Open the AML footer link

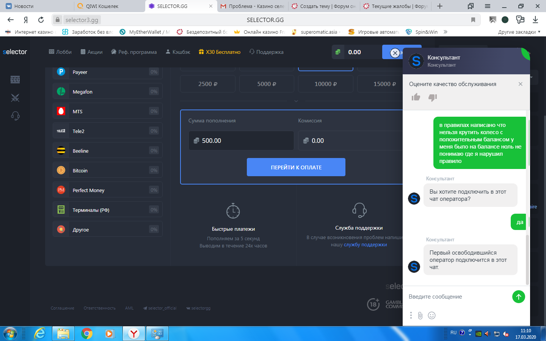129,308
